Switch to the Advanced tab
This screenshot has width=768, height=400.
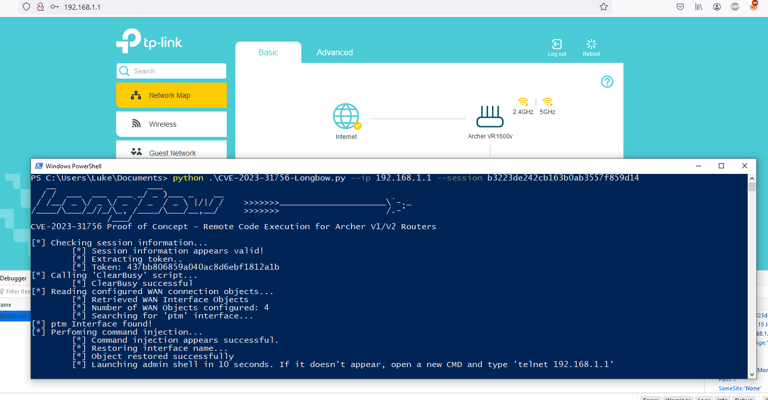335,52
